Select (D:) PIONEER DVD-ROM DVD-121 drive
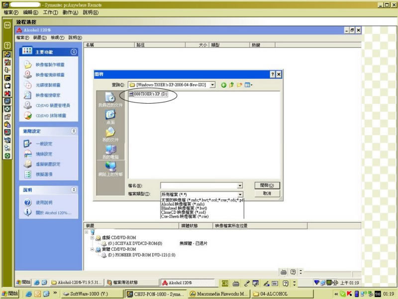This screenshot has width=398, height=299. [139, 255]
